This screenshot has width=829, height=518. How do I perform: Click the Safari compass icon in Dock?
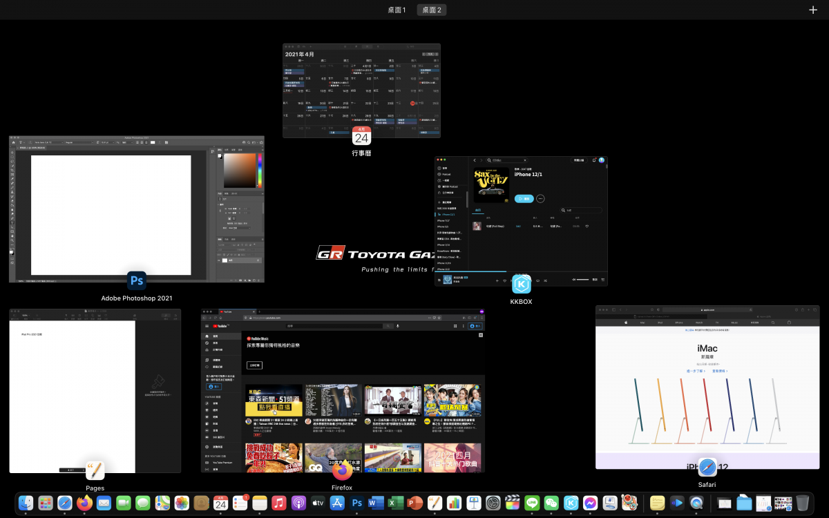click(65, 503)
